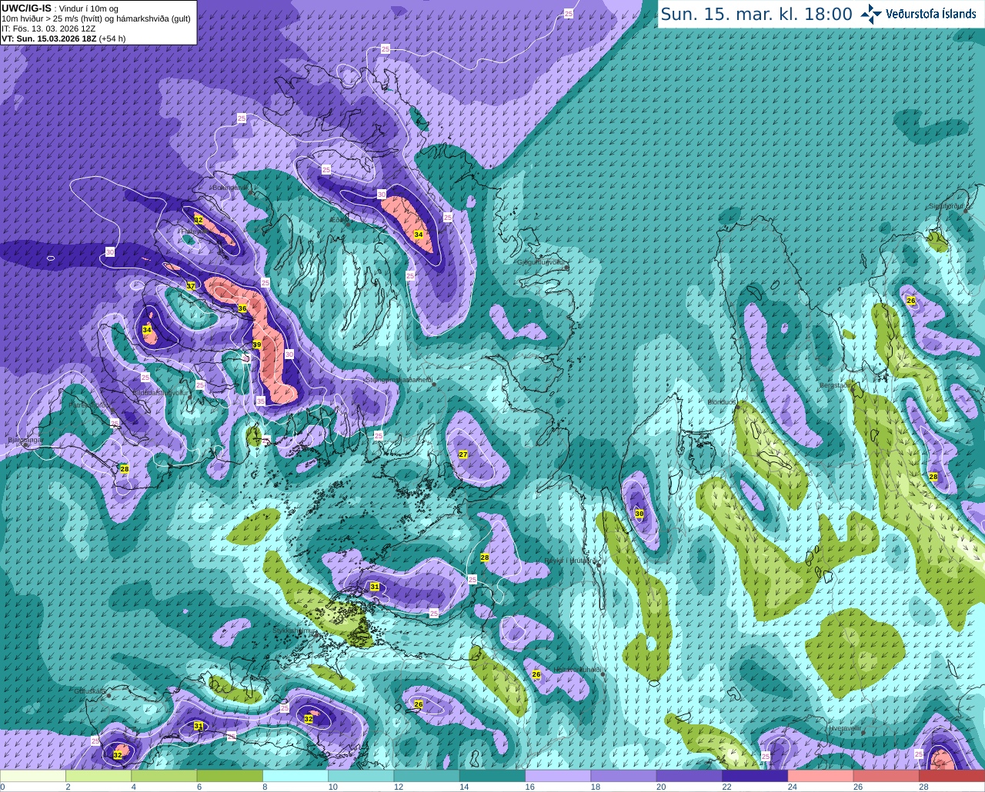
Task: Click the Bergstaðir station label
Action: (836, 385)
